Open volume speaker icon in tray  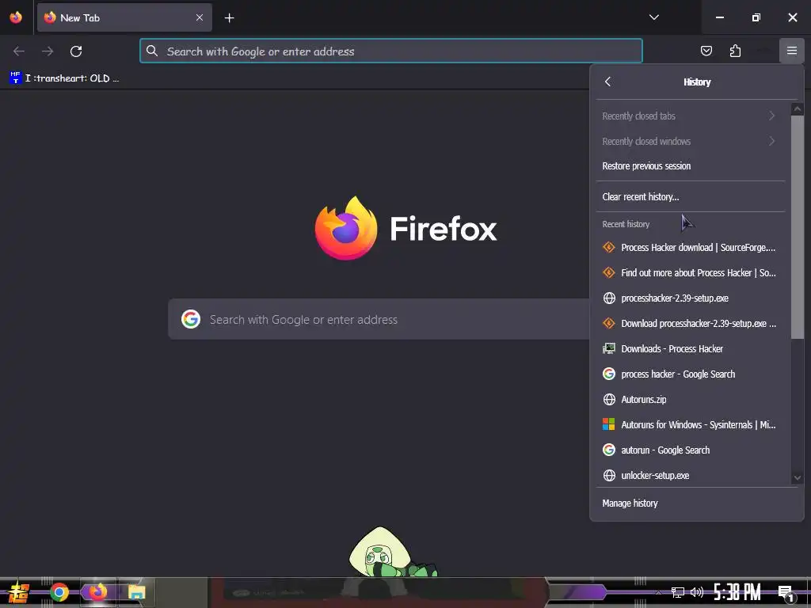point(697,592)
